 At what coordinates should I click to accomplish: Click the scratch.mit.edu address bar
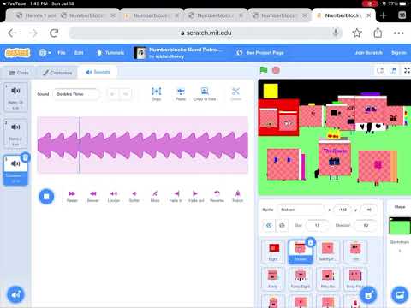point(205,33)
